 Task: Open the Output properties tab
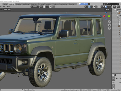[113, 86]
